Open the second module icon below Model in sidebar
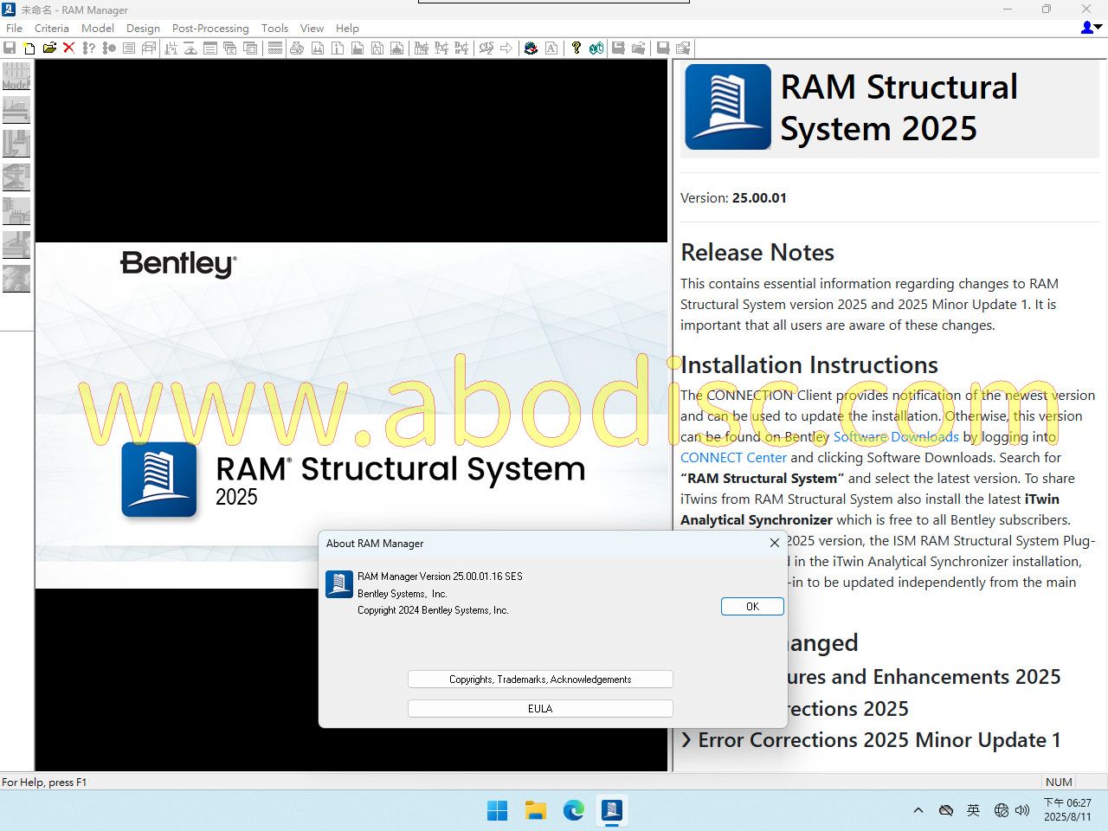 coord(16,110)
